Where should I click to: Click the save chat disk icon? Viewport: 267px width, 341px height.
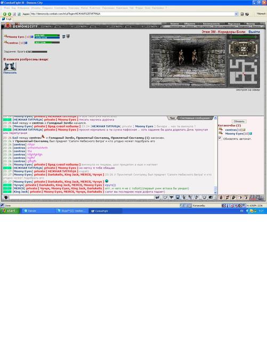(177, 198)
